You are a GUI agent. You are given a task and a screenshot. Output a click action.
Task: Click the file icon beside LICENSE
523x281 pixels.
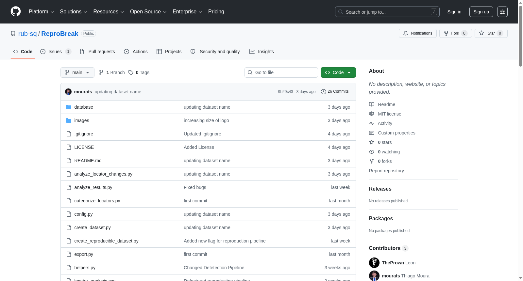coord(69,147)
